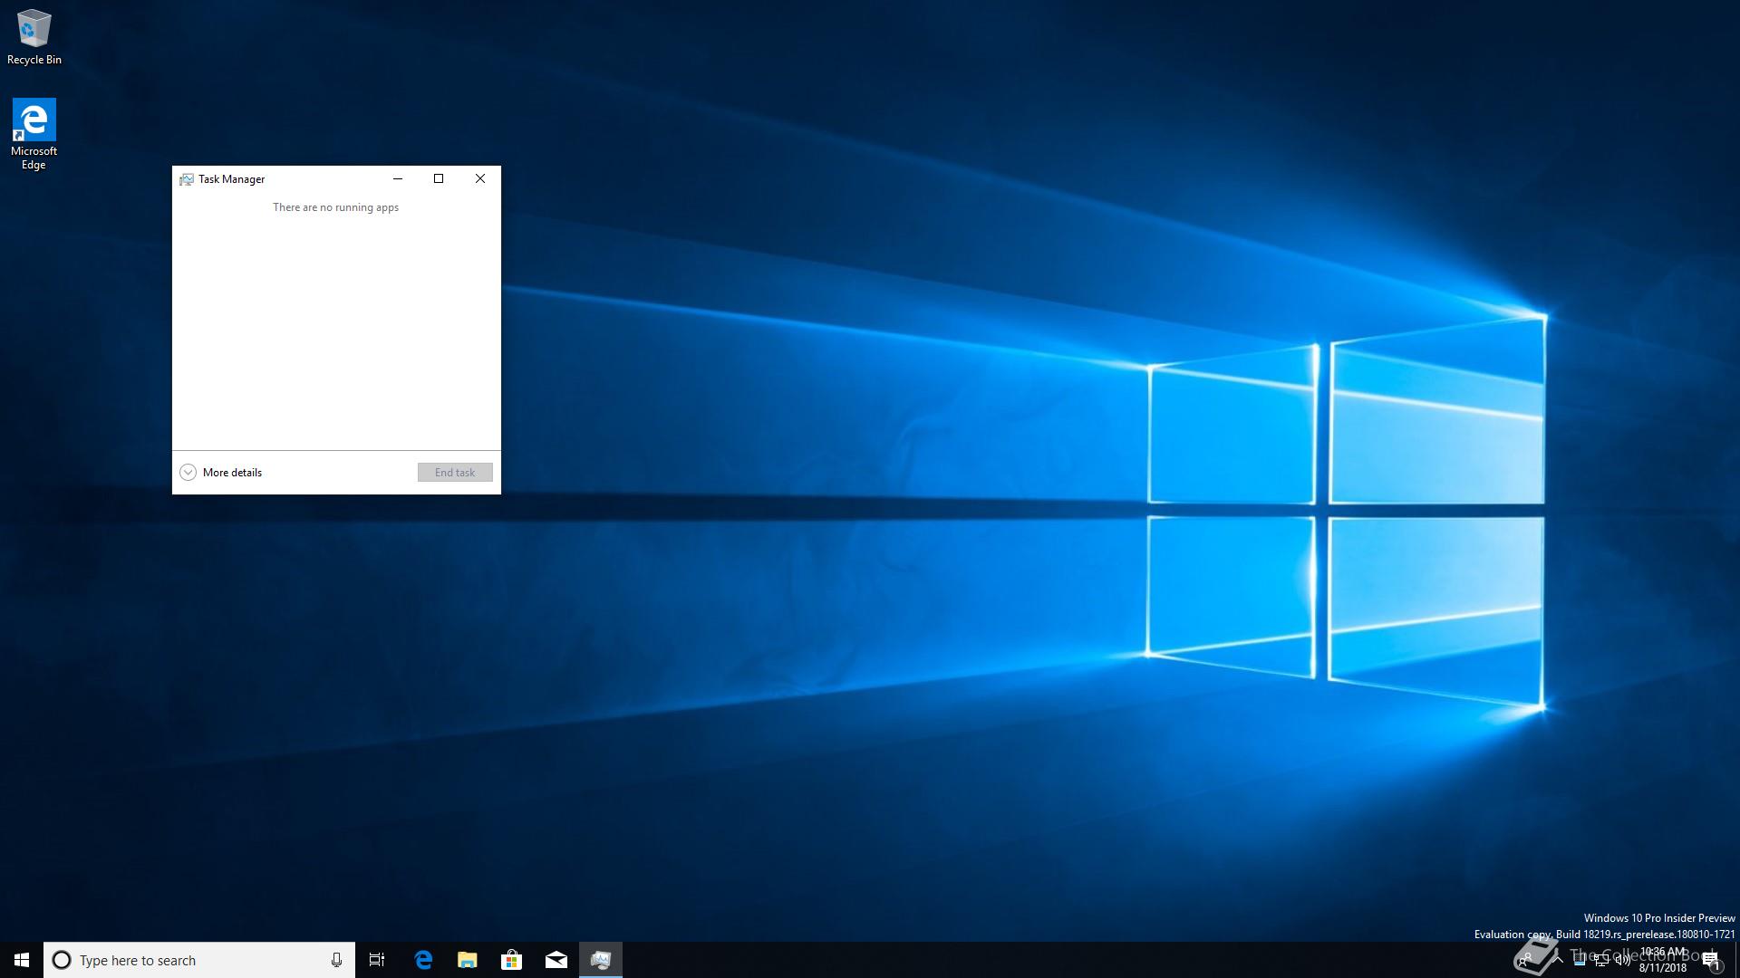Open Task View from the taskbar

click(377, 960)
